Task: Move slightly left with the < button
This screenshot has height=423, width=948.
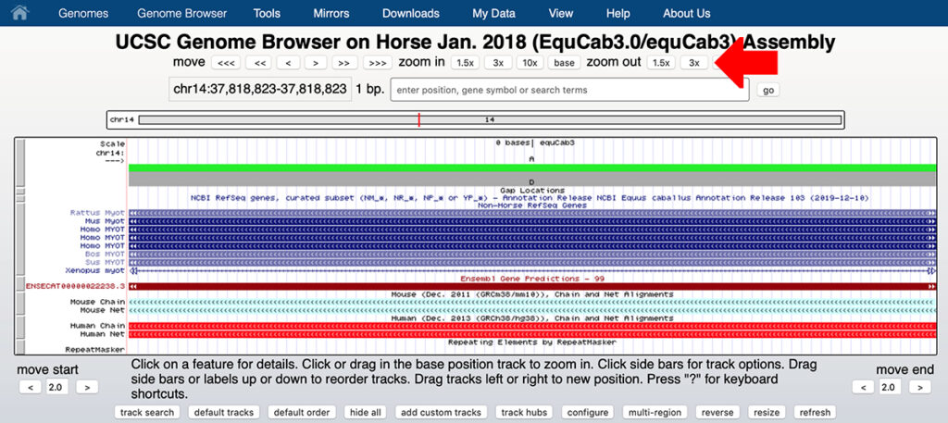Action: [289, 63]
